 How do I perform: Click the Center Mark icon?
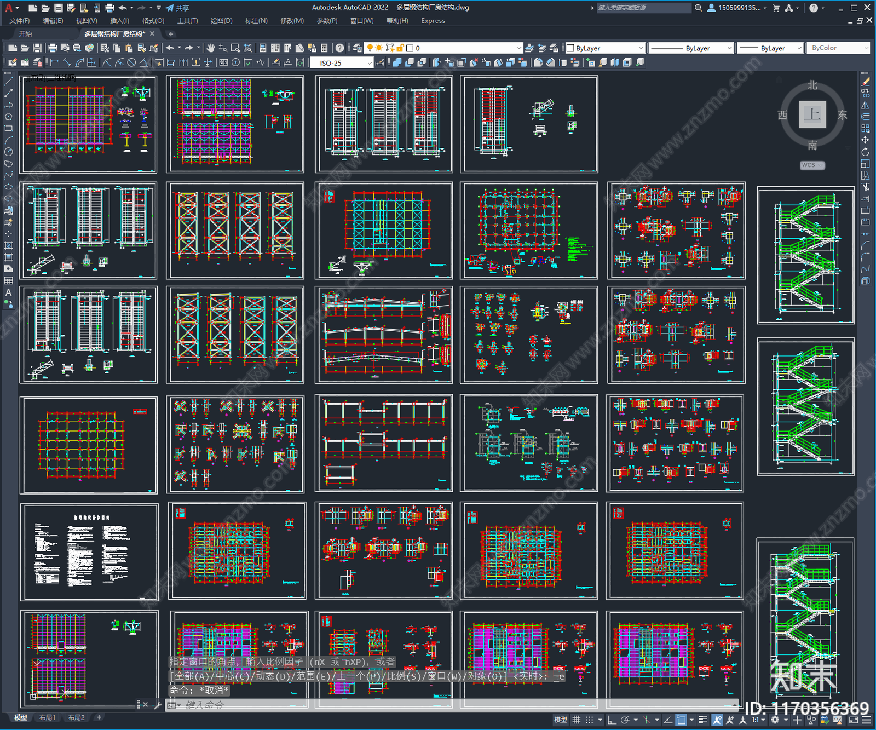pyautogui.click(x=235, y=62)
